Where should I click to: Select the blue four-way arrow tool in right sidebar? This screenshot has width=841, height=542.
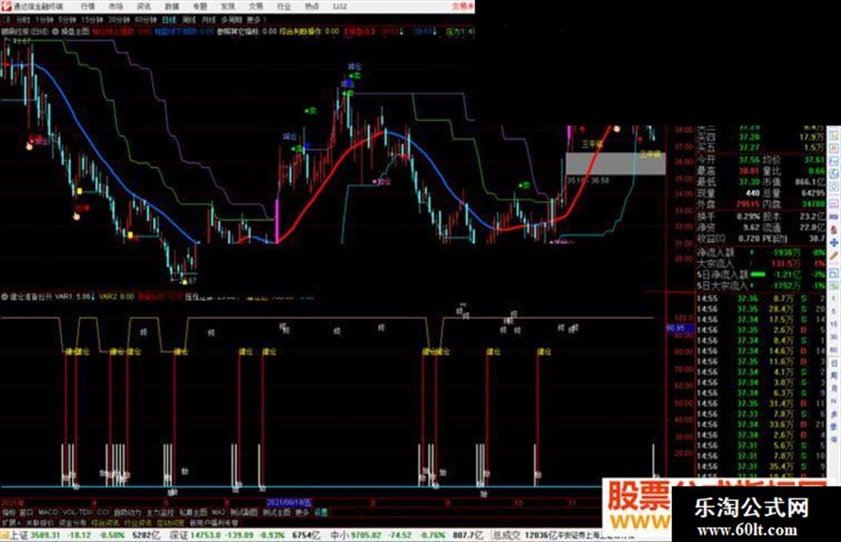coord(834,243)
